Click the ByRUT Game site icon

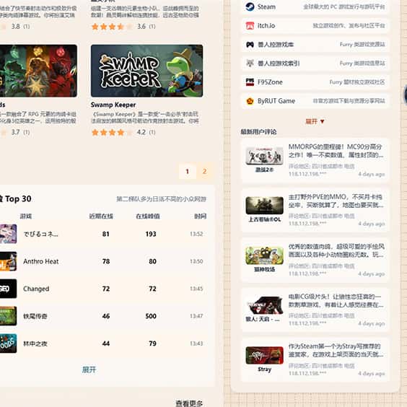[x=250, y=101]
